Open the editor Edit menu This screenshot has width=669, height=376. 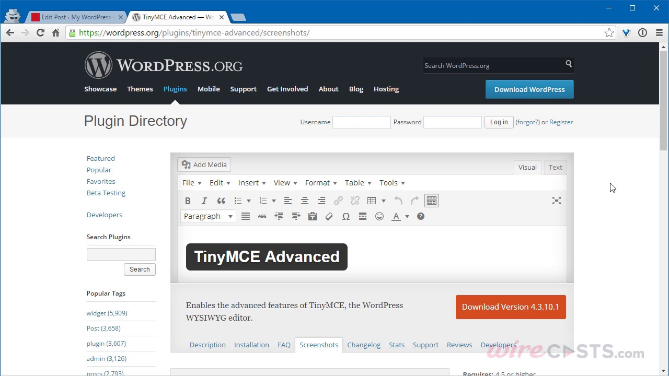pos(220,183)
